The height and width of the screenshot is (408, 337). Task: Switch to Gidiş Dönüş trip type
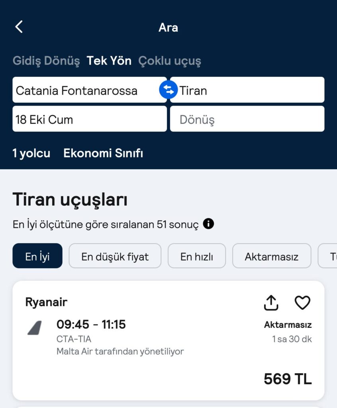[46, 61]
